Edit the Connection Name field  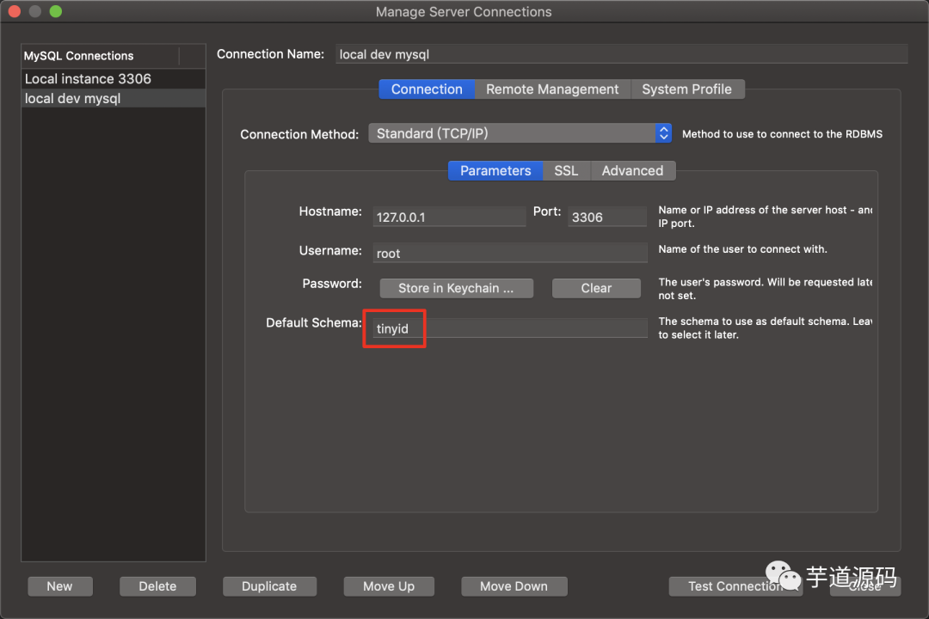pyautogui.click(x=621, y=54)
